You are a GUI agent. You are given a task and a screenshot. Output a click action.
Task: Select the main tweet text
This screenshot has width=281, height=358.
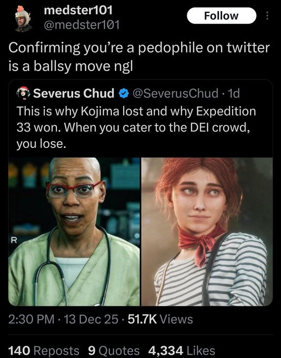point(139,57)
